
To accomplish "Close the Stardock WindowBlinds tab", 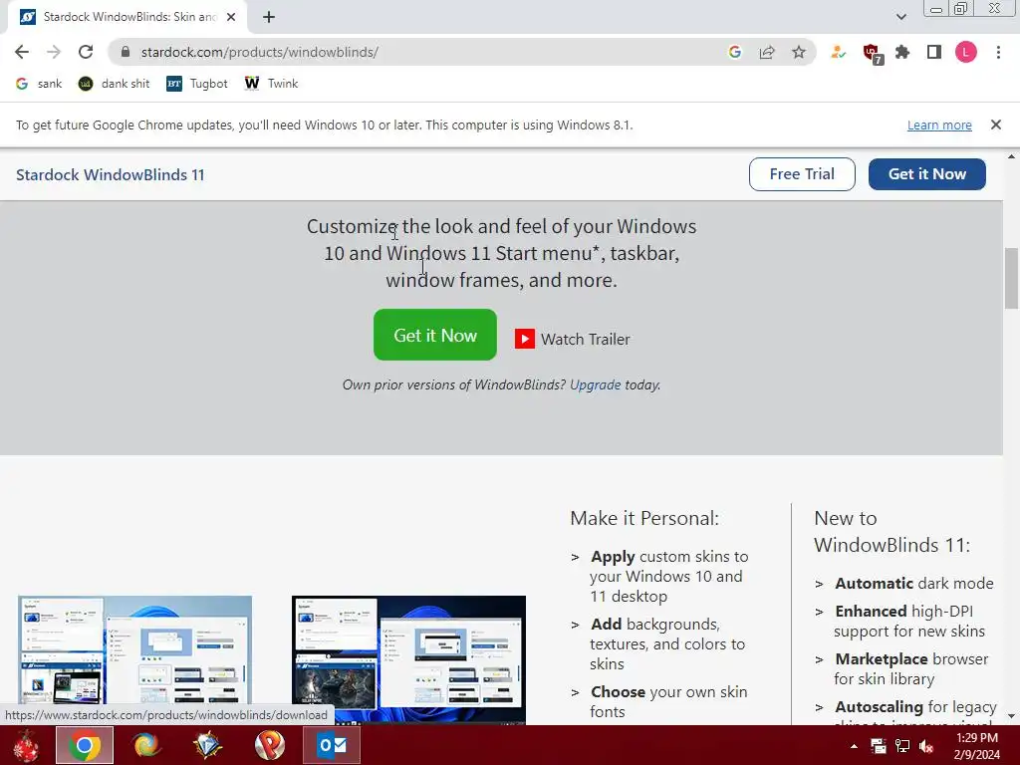I will (231, 17).
